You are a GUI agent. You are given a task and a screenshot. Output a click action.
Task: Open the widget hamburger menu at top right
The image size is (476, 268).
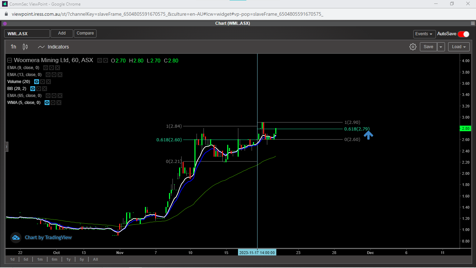tap(472, 23)
